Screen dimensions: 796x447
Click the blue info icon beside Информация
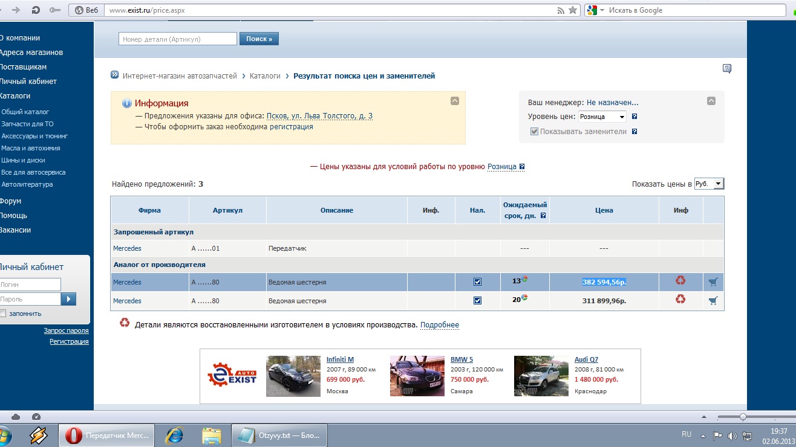(x=127, y=103)
